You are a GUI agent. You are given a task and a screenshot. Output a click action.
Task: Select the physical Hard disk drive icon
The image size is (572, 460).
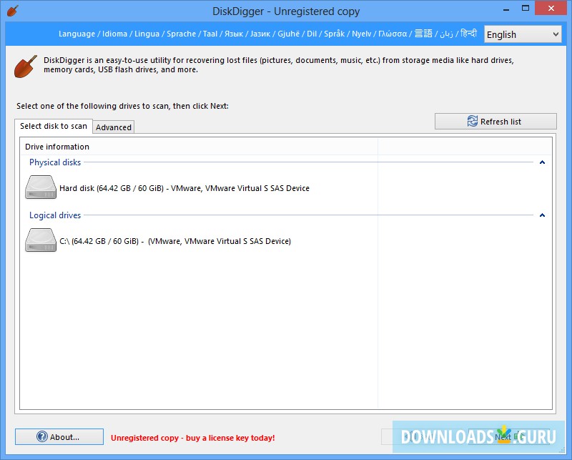pyautogui.click(x=41, y=187)
